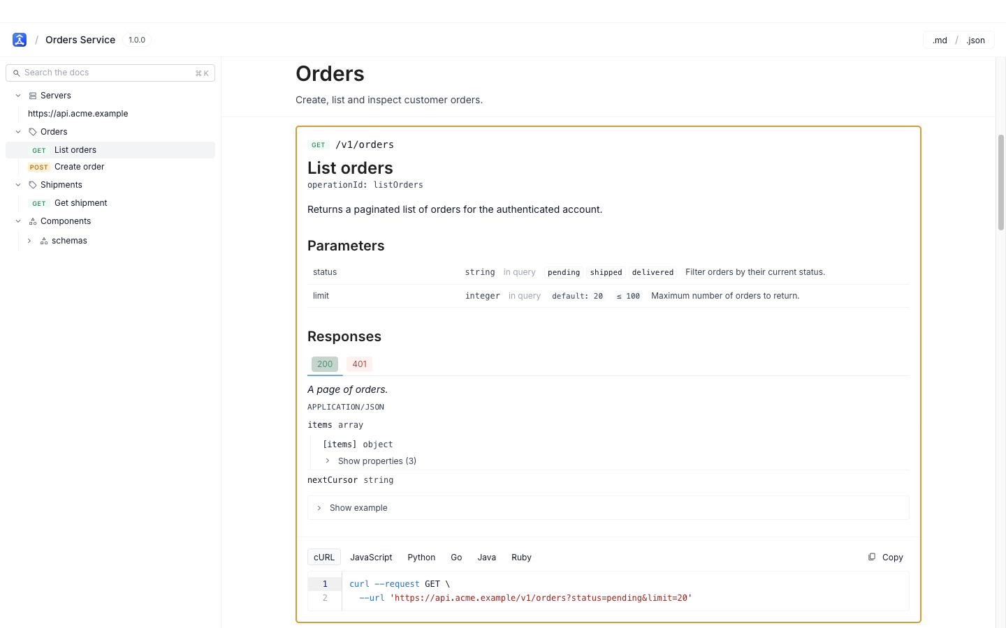Switch to the Python code tab
This screenshot has width=1006, height=628.
tap(421, 558)
